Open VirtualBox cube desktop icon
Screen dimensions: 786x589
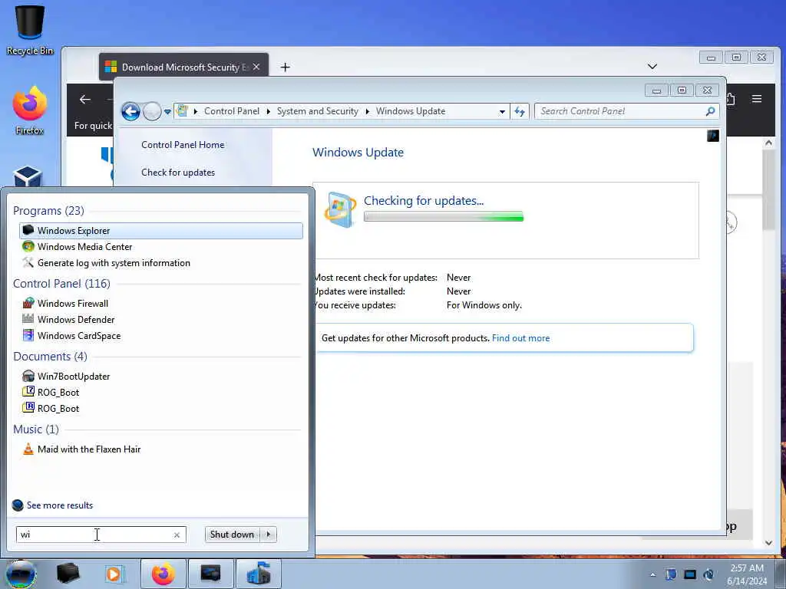28,176
